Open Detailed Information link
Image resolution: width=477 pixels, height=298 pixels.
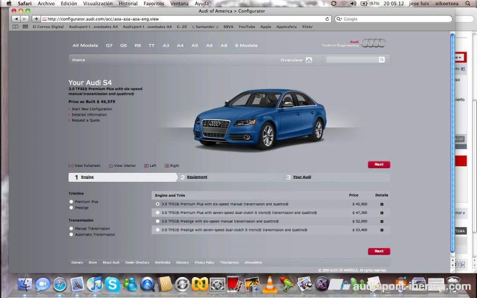89,114
